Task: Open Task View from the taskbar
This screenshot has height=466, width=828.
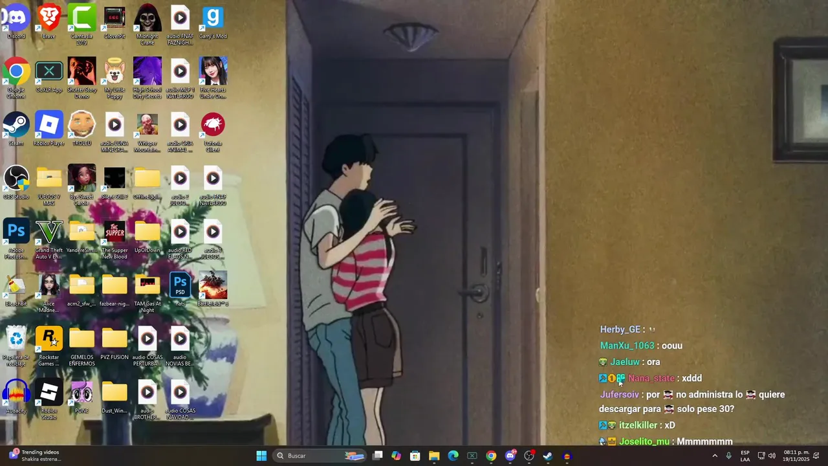Action: click(x=378, y=456)
